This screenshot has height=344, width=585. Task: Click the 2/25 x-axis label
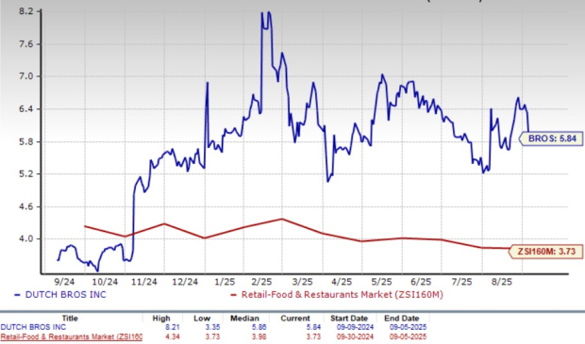(262, 282)
